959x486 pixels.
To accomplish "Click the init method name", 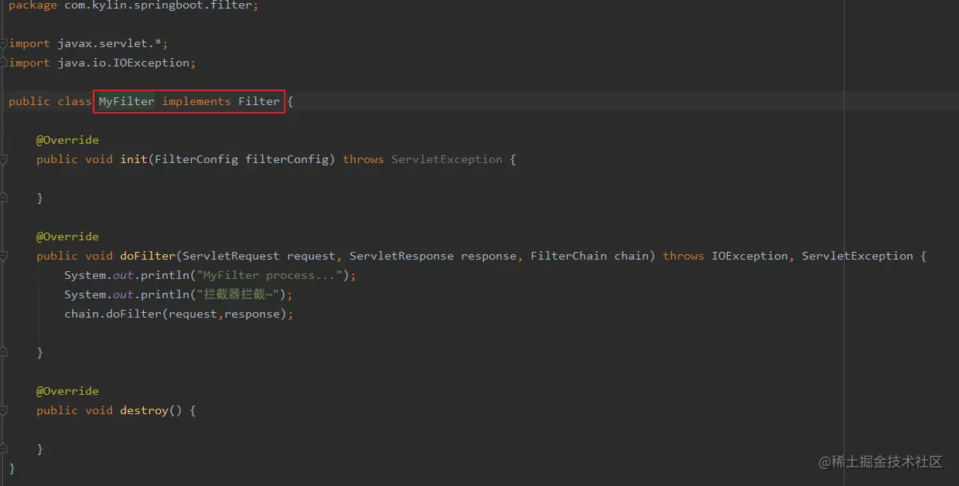I will coord(134,159).
